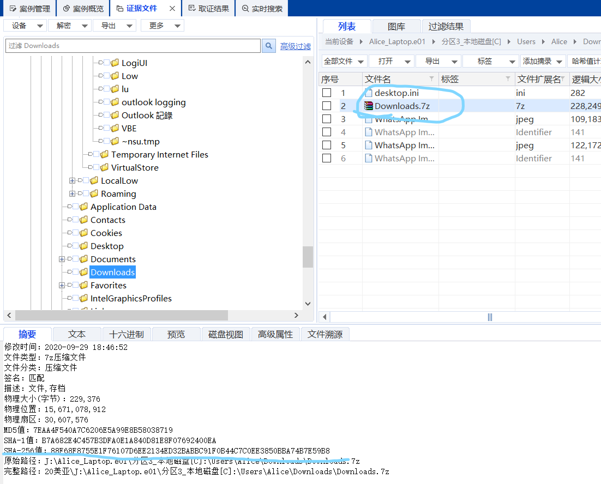Tick checkbox for row 5 WhatsApp jpeg
The width and height of the screenshot is (601, 484).
tap(327, 145)
